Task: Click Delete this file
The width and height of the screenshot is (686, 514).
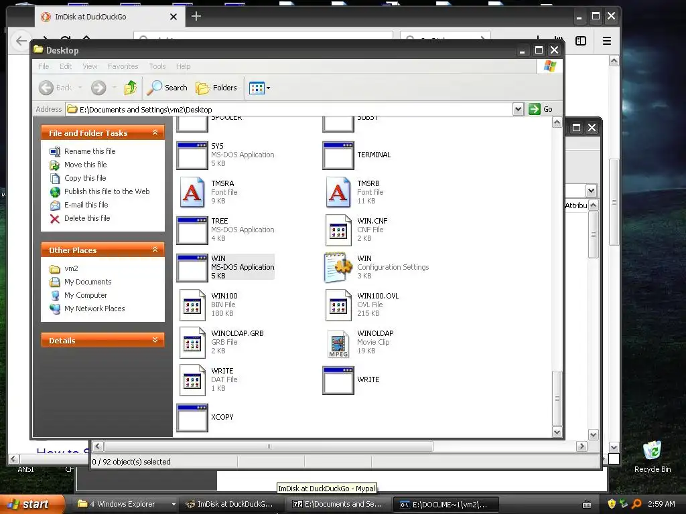Action: tap(87, 218)
